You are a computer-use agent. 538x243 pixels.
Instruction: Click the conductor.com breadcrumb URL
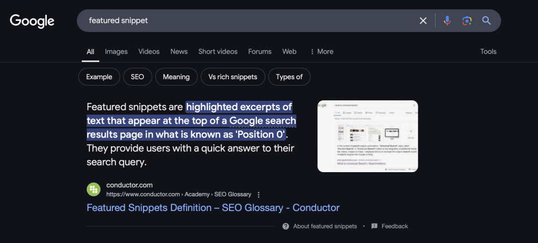point(179,194)
